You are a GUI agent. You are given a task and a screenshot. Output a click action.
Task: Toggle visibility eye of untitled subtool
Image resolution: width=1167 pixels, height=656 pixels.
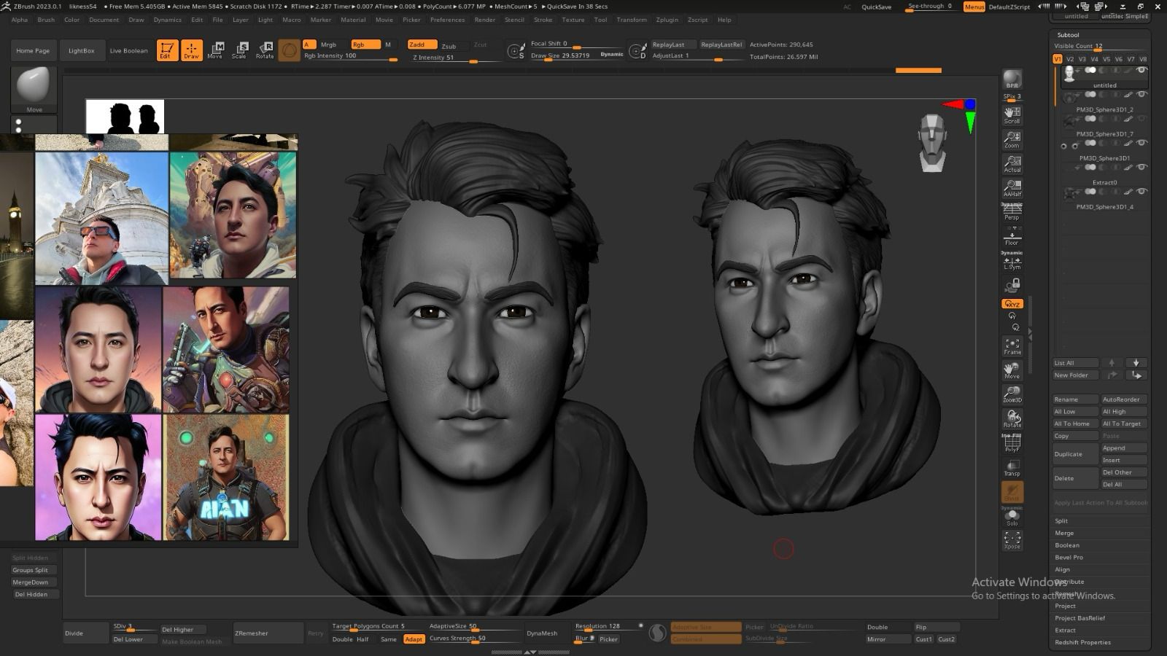(1141, 70)
